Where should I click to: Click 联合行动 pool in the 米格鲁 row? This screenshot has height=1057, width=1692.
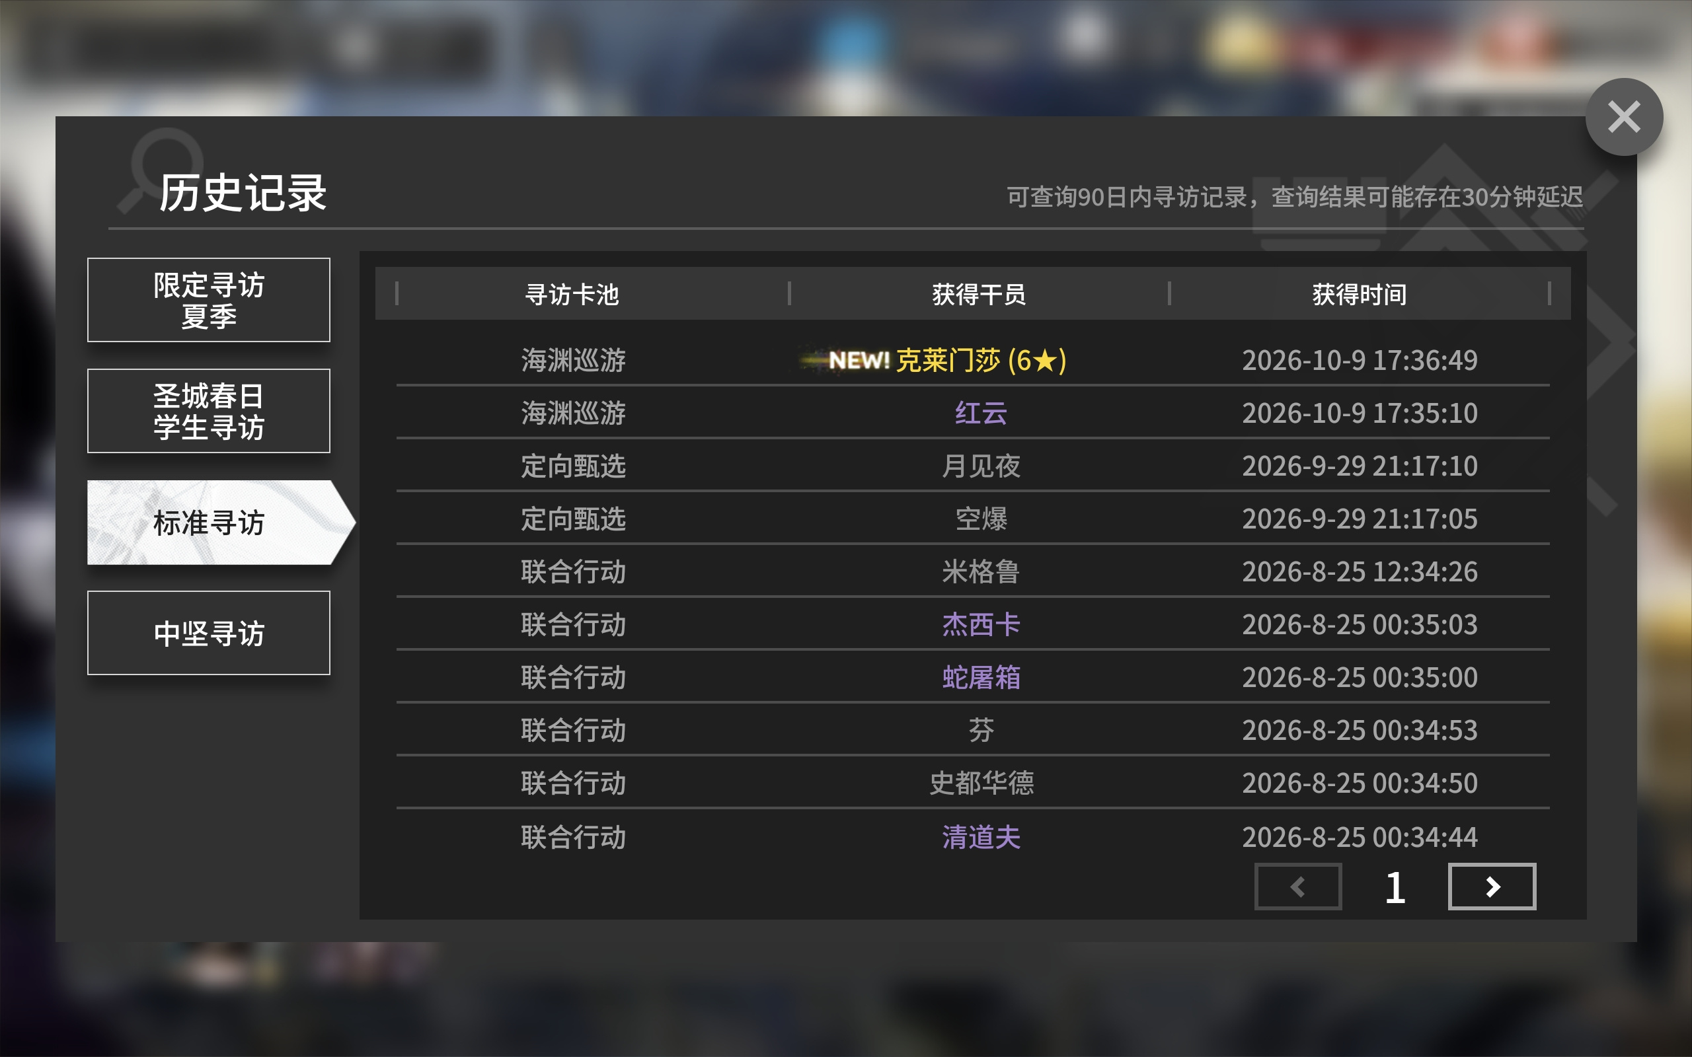coord(573,572)
